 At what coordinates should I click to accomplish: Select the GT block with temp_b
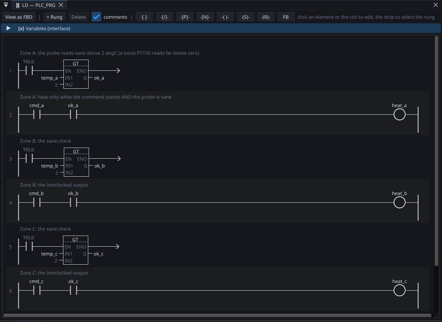point(76,162)
